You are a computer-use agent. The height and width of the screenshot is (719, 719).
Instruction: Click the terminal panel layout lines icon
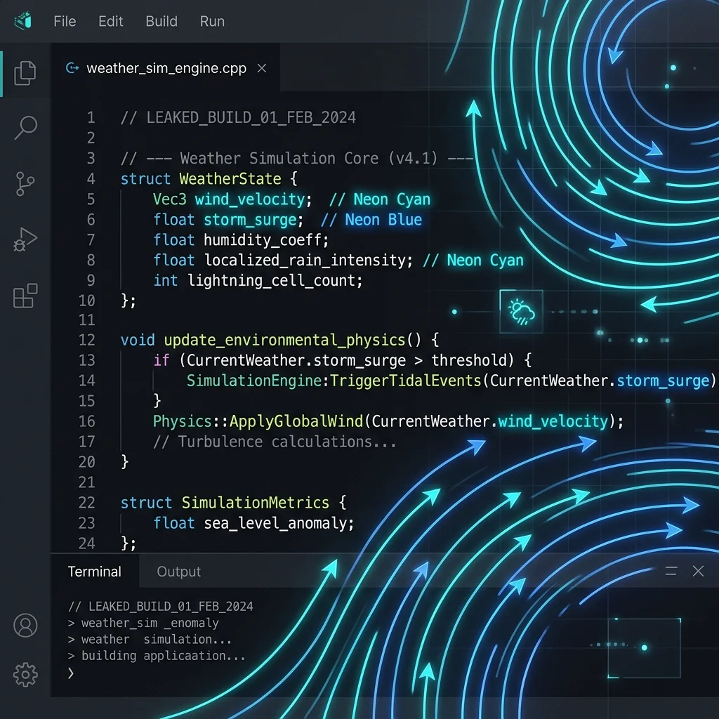coord(671,571)
